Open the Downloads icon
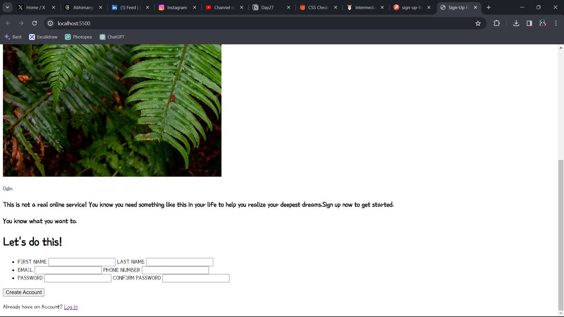Viewport: 564px width, 317px height. point(516,23)
